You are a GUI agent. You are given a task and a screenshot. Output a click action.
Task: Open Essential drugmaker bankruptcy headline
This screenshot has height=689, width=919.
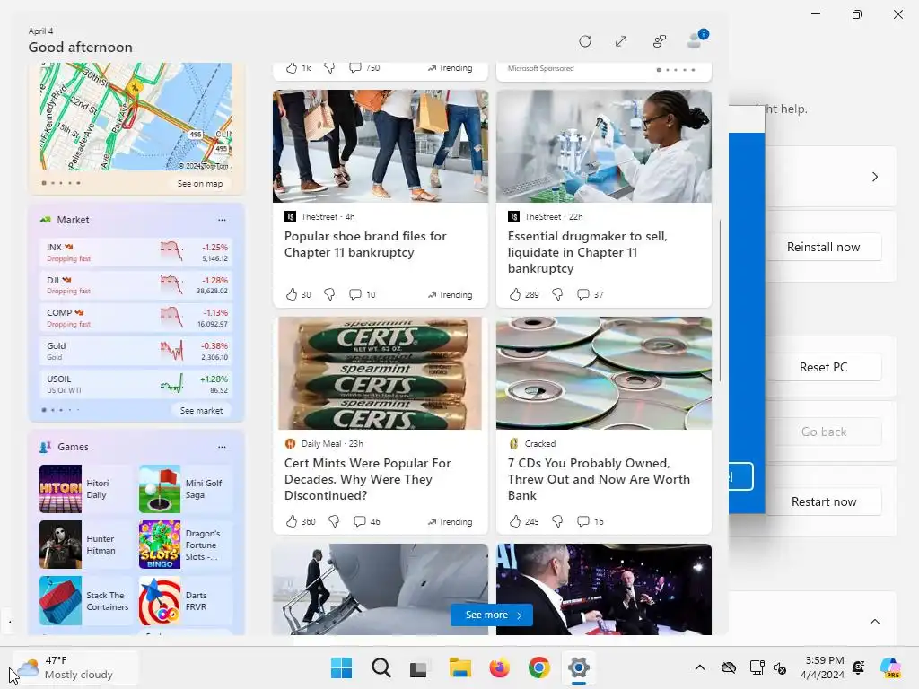(587, 252)
